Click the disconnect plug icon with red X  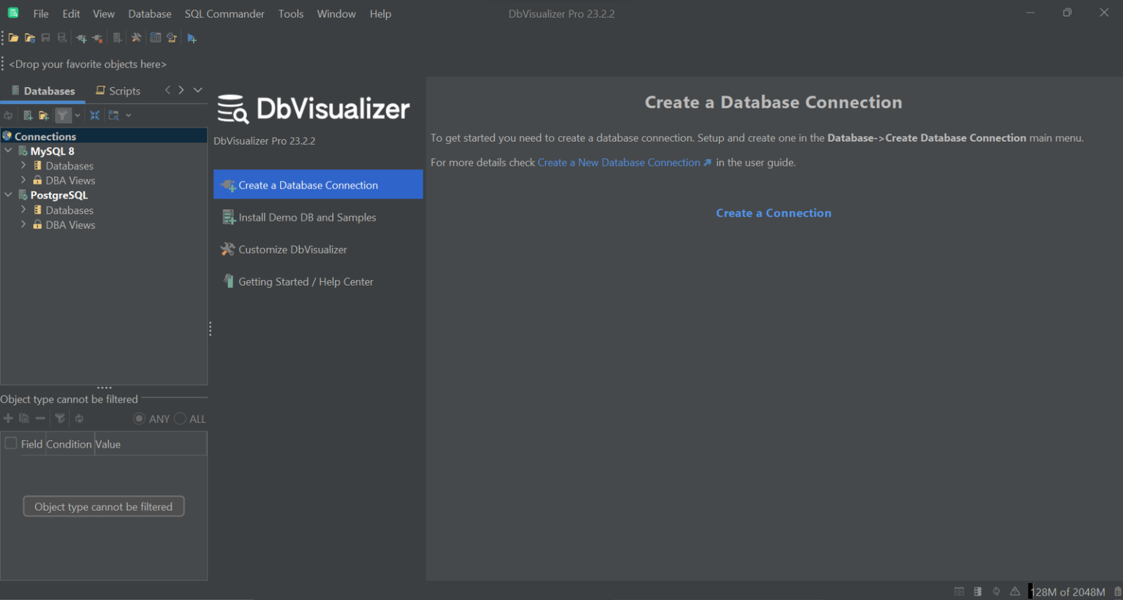[97, 38]
